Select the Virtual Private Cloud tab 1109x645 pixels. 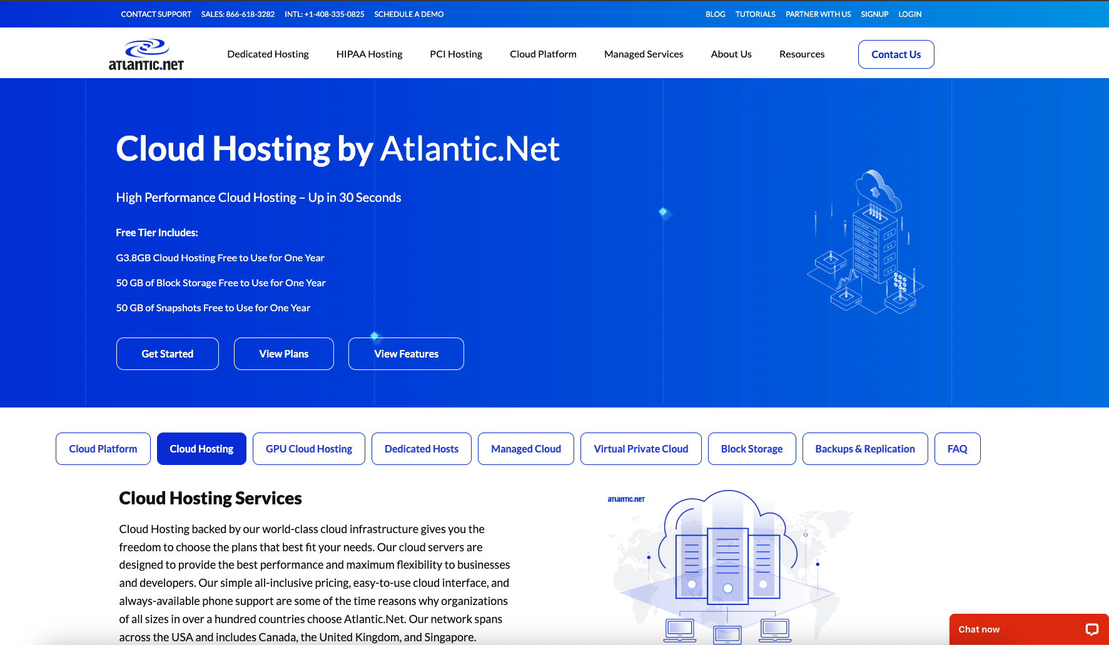pos(641,448)
